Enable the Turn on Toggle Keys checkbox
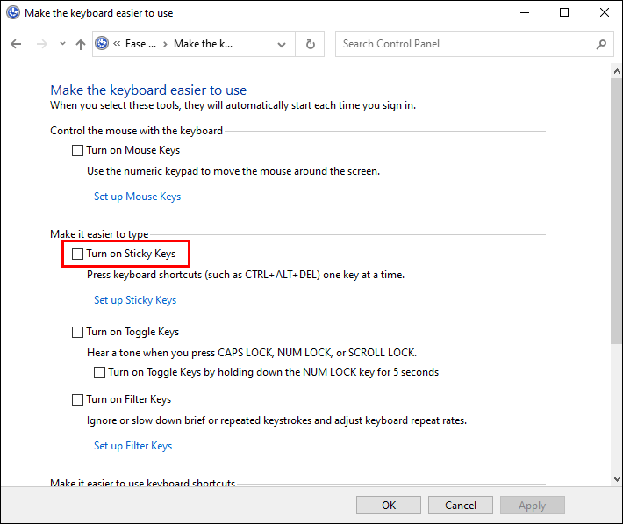 [78, 332]
